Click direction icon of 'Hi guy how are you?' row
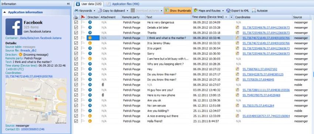 tap(90, 90)
